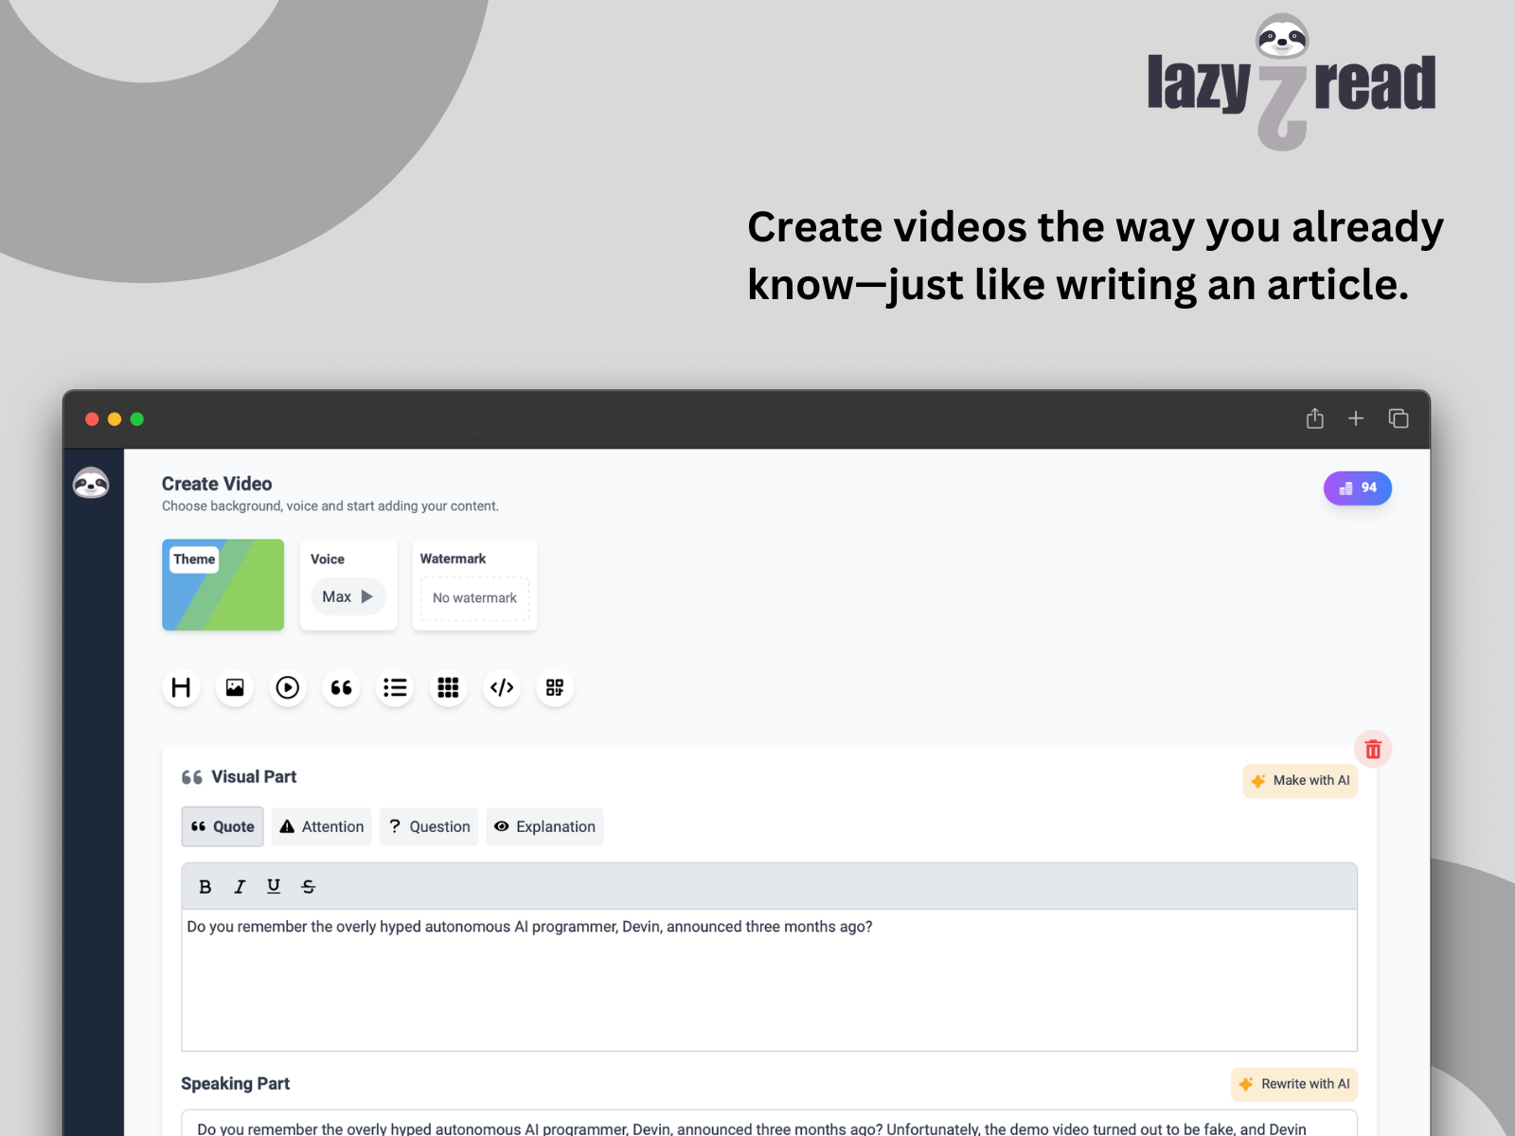Open the Voice selection card
Screen dimensions: 1515x1136
coord(348,585)
